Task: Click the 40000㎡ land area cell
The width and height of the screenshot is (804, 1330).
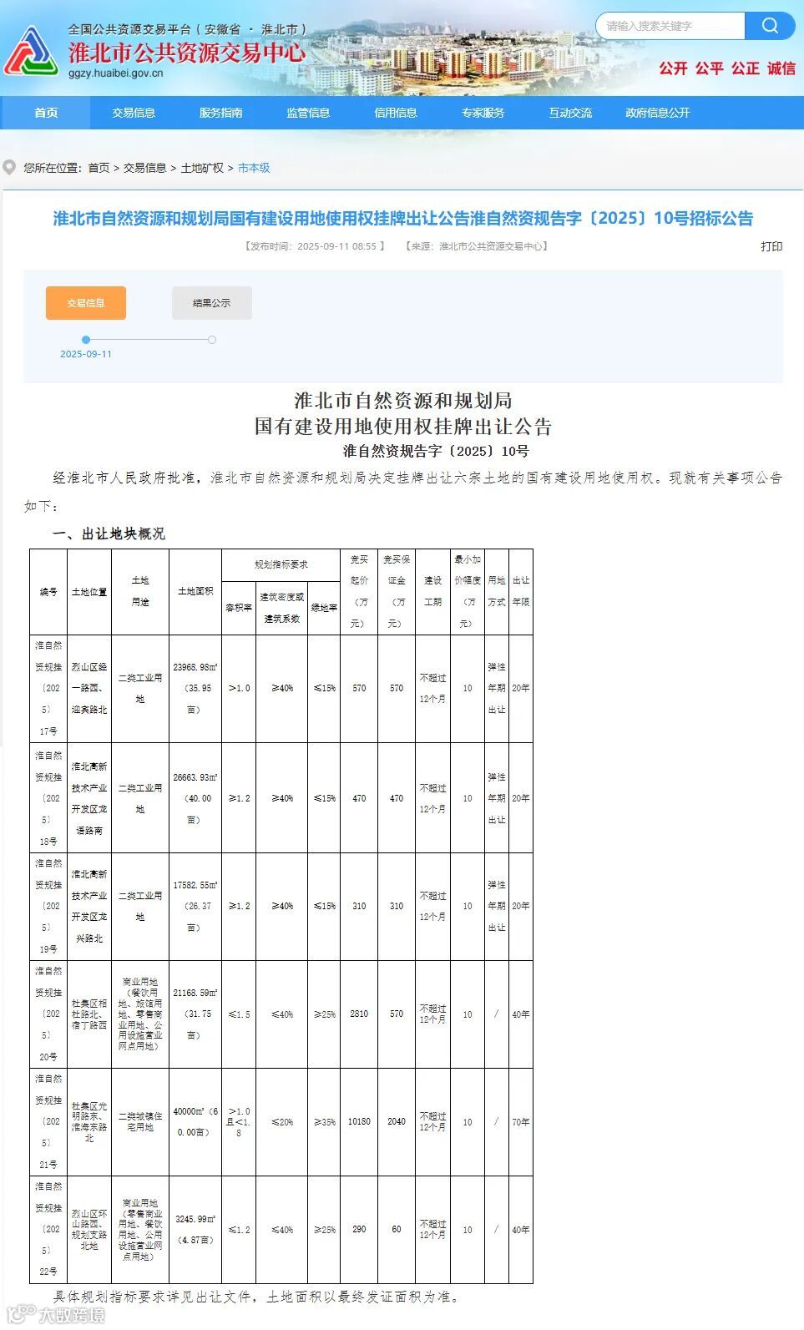Action: coord(195,1122)
